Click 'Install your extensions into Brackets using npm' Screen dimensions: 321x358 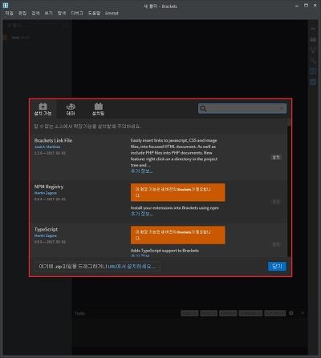click(175, 207)
